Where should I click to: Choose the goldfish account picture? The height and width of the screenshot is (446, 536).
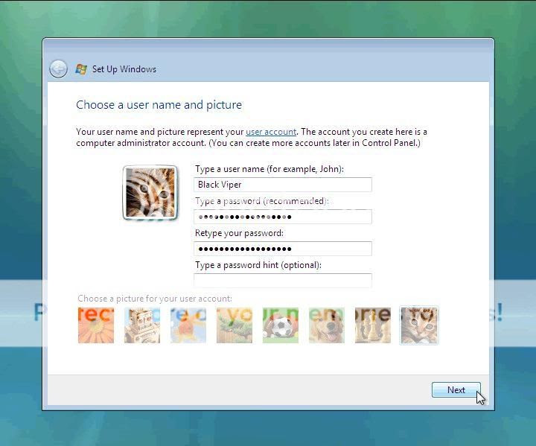click(188, 325)
